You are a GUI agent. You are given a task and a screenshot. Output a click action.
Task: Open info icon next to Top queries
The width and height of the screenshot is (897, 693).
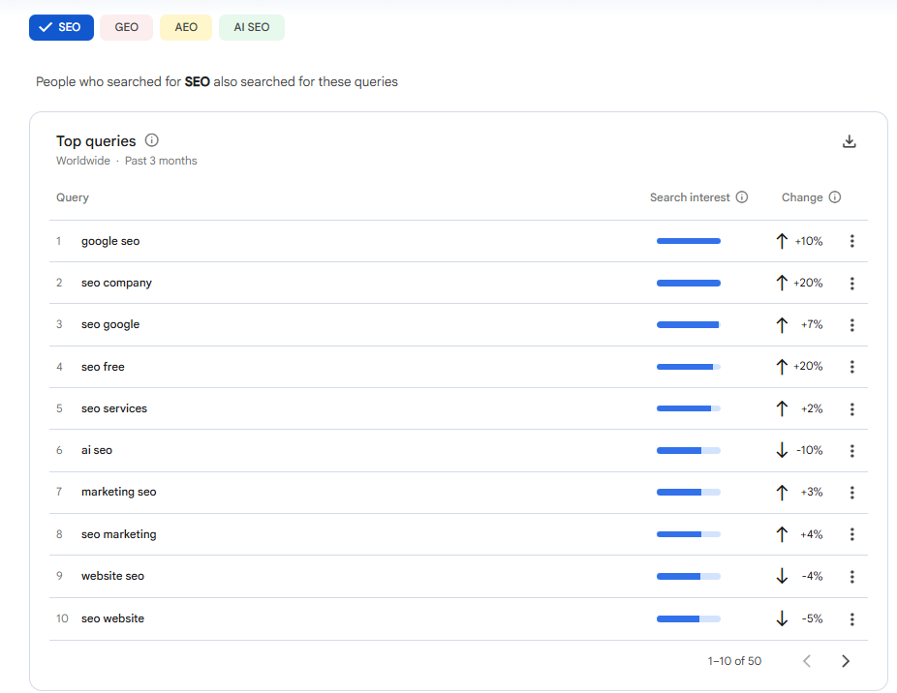point(151,140)
